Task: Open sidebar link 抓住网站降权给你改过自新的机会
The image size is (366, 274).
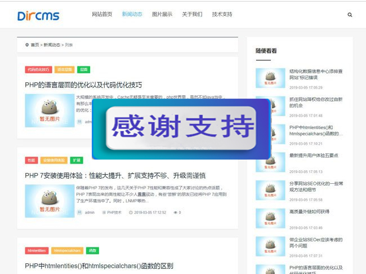Action: [316, 103]
